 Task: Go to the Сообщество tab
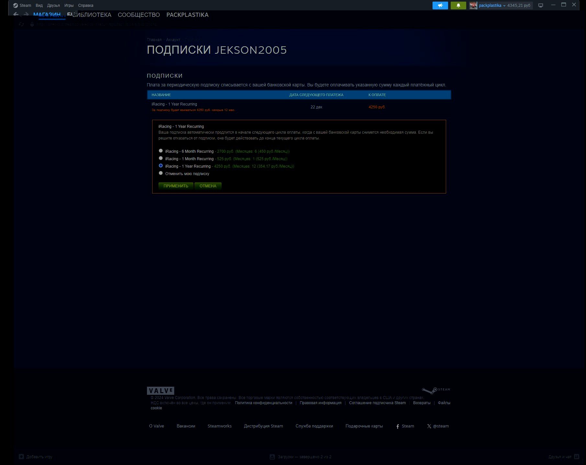139,15
